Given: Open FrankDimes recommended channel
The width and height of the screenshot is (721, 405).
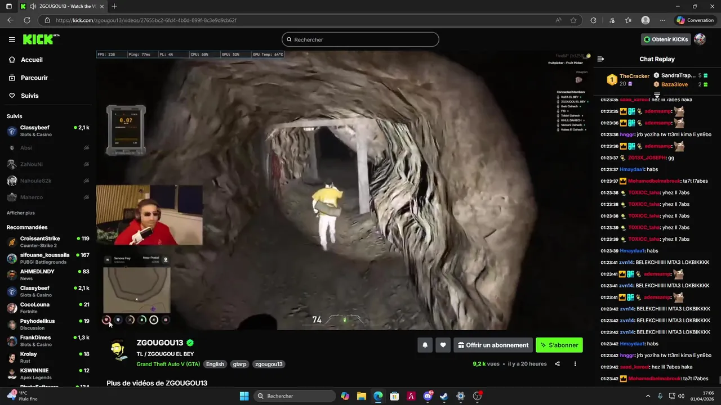Looking at the screenshot, I should pos(48,341).
